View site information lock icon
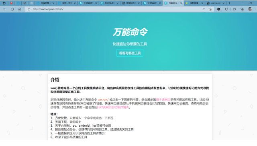This screenshot has height=146, width=257. point(29,9)
